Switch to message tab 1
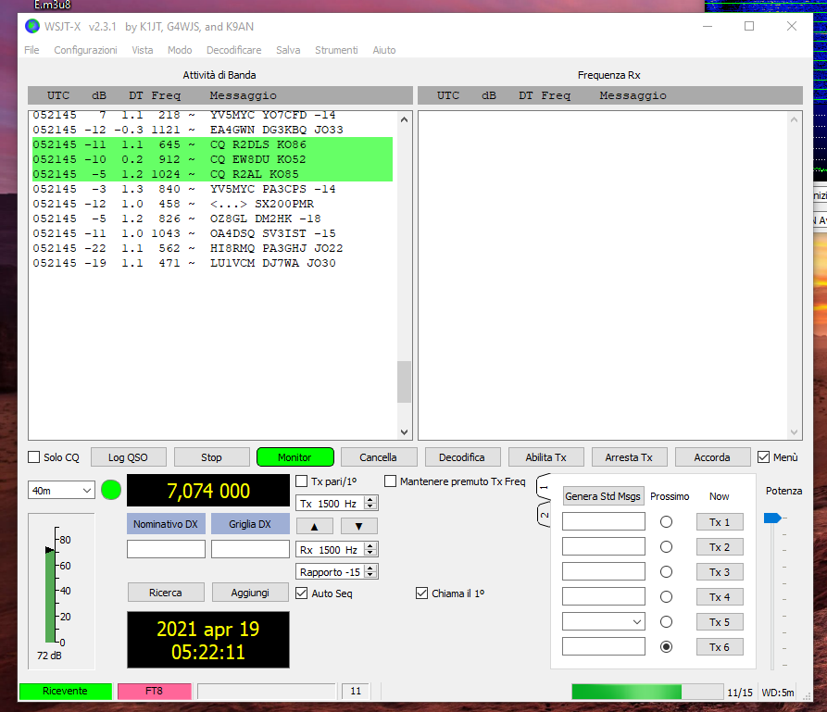This screenshot has height=712, width=827. pos(545,487)
